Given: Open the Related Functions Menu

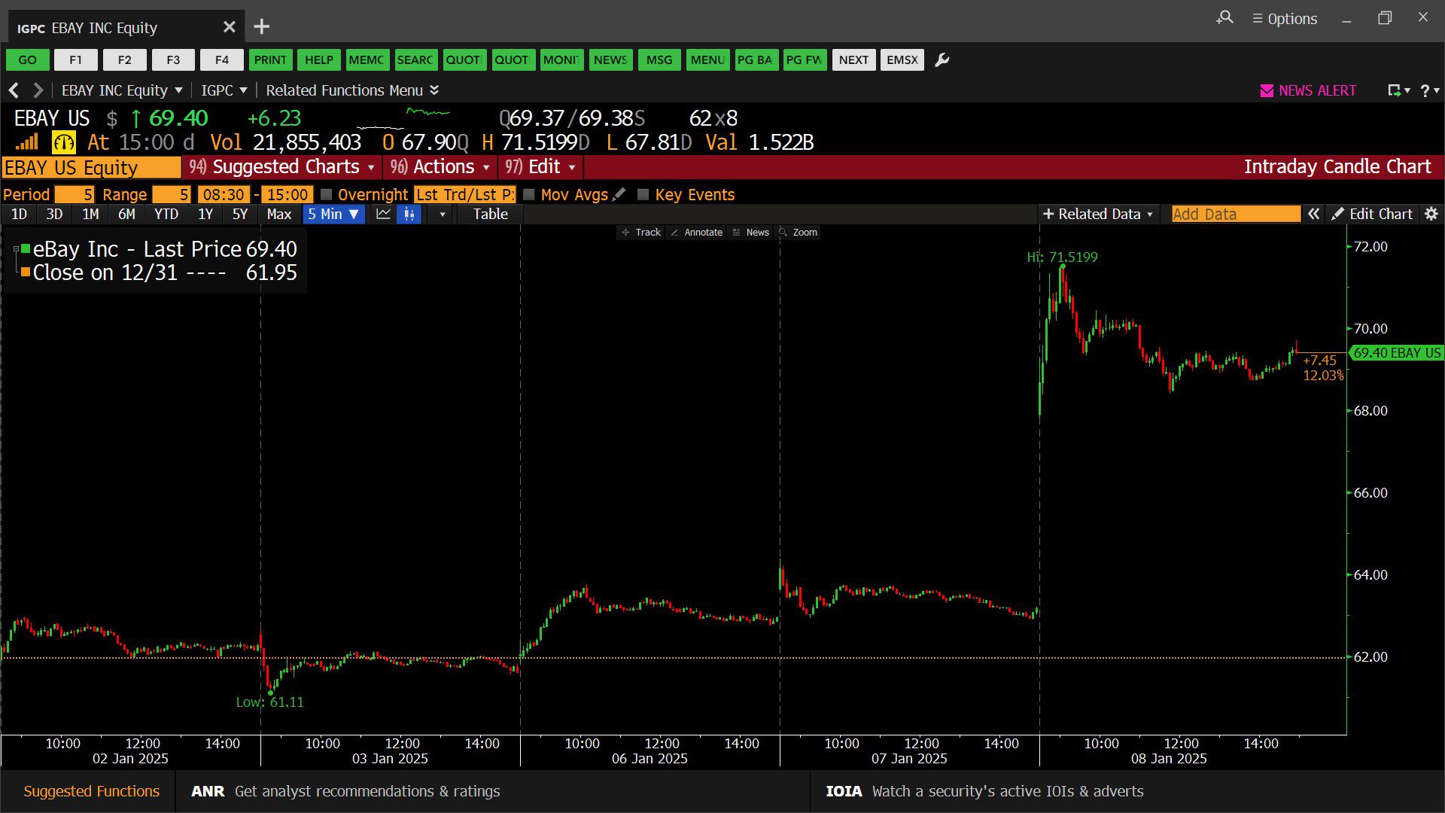Looking at the screenshot, I should [351, 91].
